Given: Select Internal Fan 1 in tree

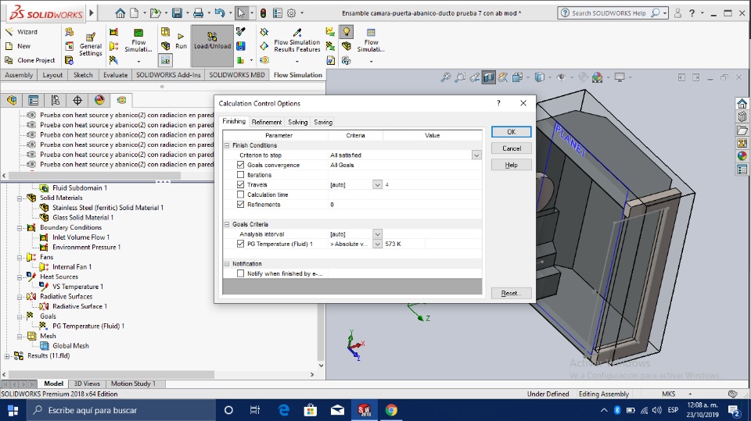Looking at the screenshot, I should pos(72,267).
